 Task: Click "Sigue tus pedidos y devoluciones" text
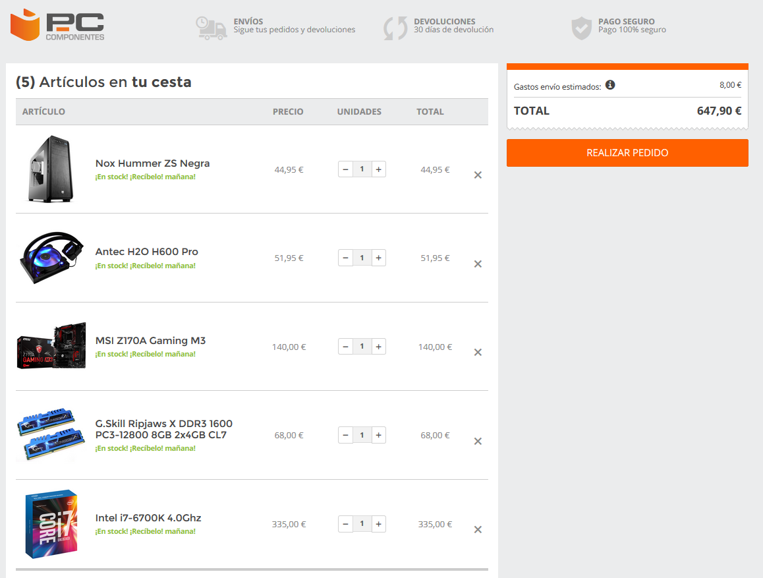pyautogui.click(x=295, y=30)
